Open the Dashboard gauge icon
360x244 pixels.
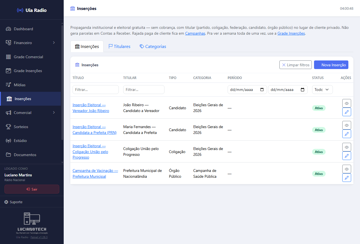(8, 29)
